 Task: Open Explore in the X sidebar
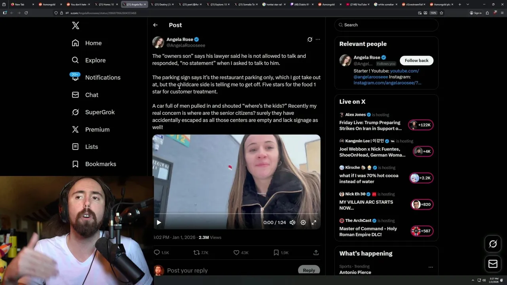click(x=89, y=60)
